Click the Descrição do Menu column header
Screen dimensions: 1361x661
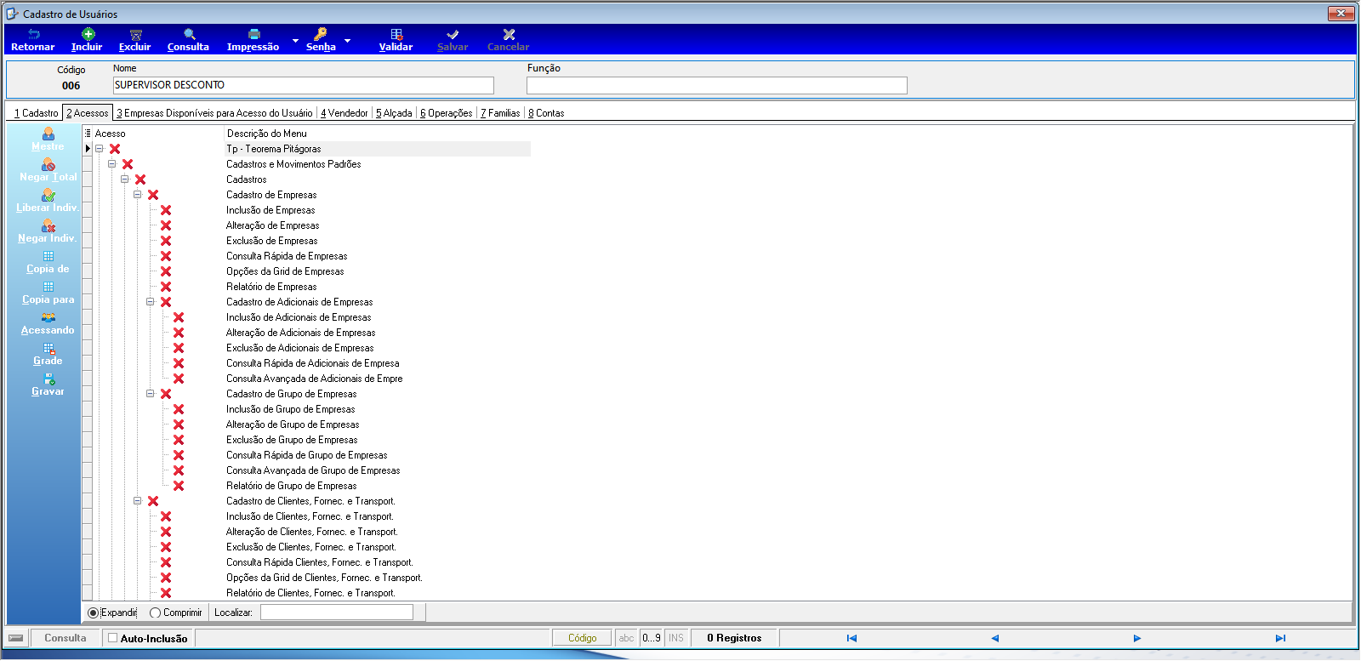click(x=267, y=134)
